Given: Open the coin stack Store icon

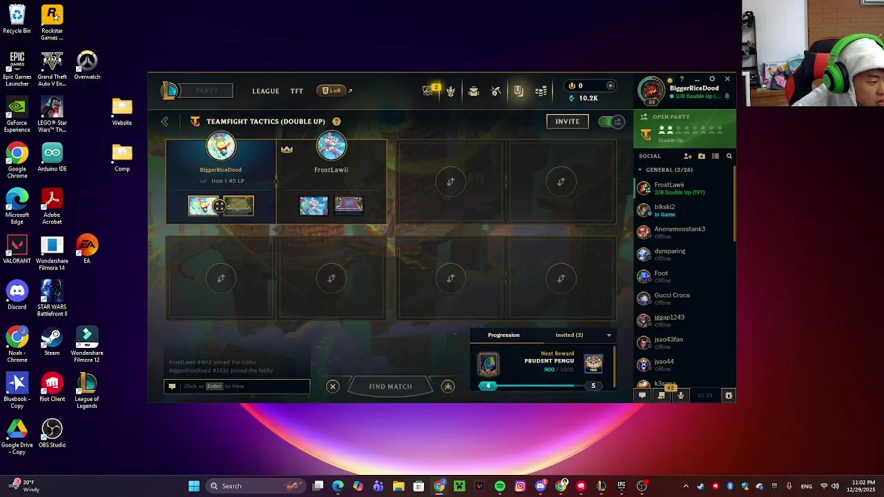Looking at the screenshot, I should click(541, 91).
